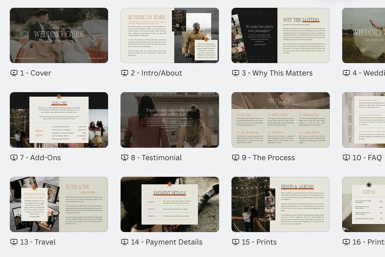Screen dimensions: 385x257
Task: Select the 14 - Payment Details thumbnail
Action: (170, 204)
